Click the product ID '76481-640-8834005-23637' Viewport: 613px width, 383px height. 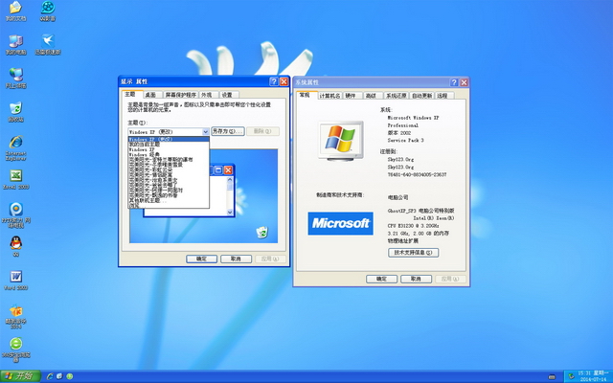pyautogui.click(x=418, y=174)
